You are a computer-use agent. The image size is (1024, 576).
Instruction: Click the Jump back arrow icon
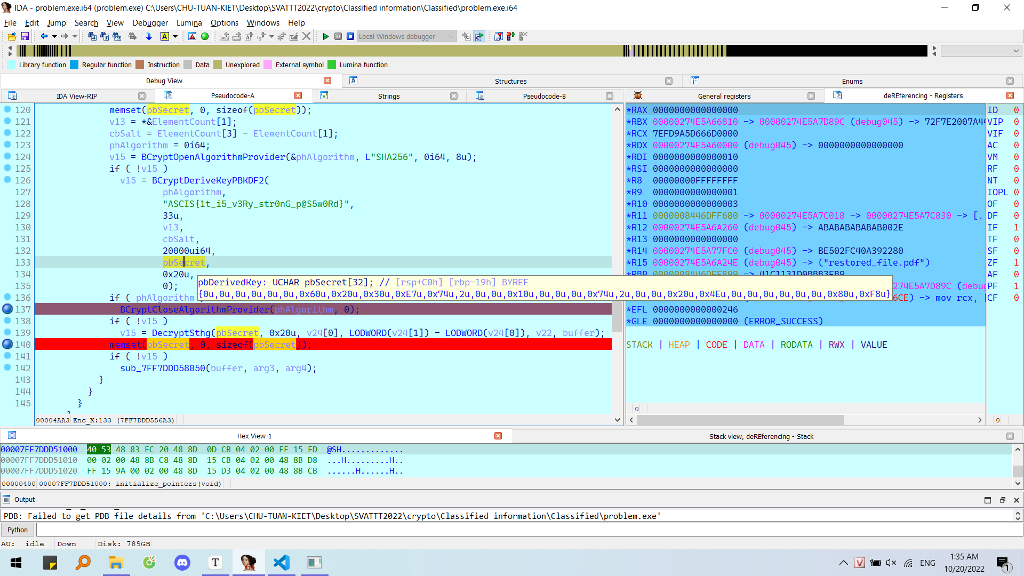[44, 36]
